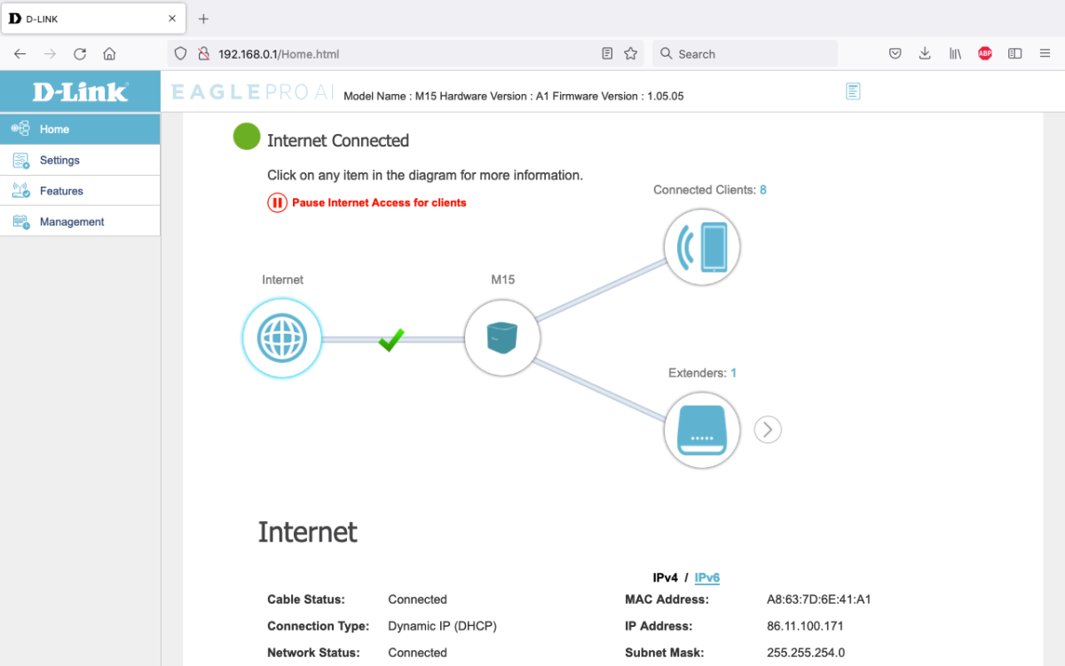Click the insecure connection lock icon
This screenshot has height=666, width=1065.
pos(203,54)
